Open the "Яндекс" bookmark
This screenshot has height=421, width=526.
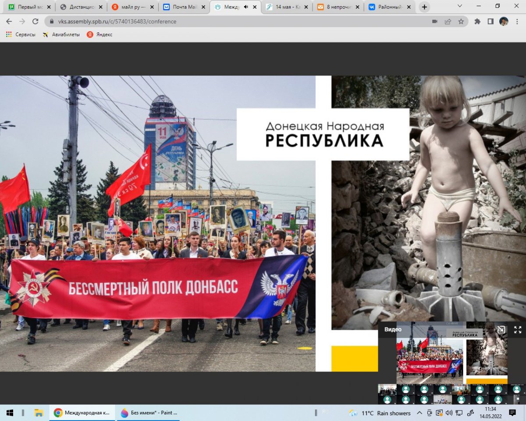(x=100, y=35)
